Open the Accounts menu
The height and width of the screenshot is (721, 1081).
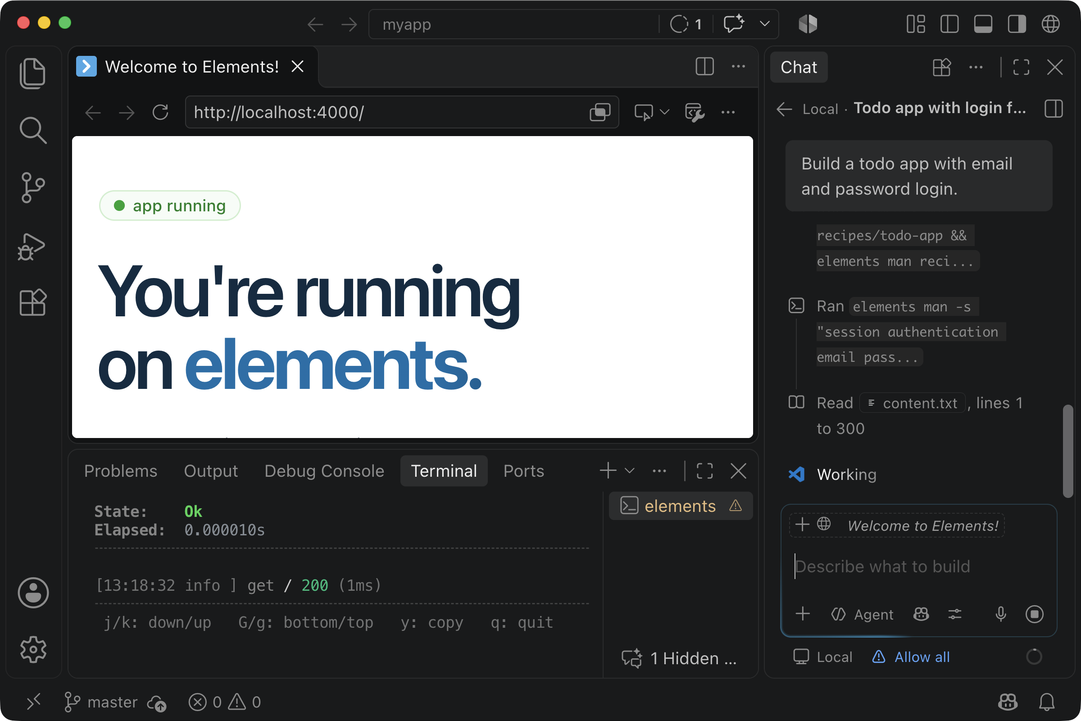33,592
